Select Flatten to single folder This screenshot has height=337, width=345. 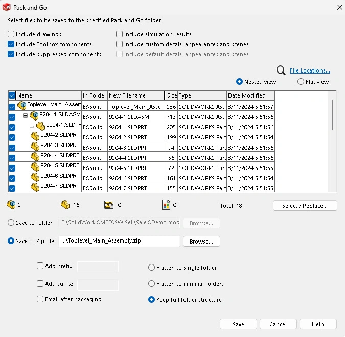tap(151, 268)
